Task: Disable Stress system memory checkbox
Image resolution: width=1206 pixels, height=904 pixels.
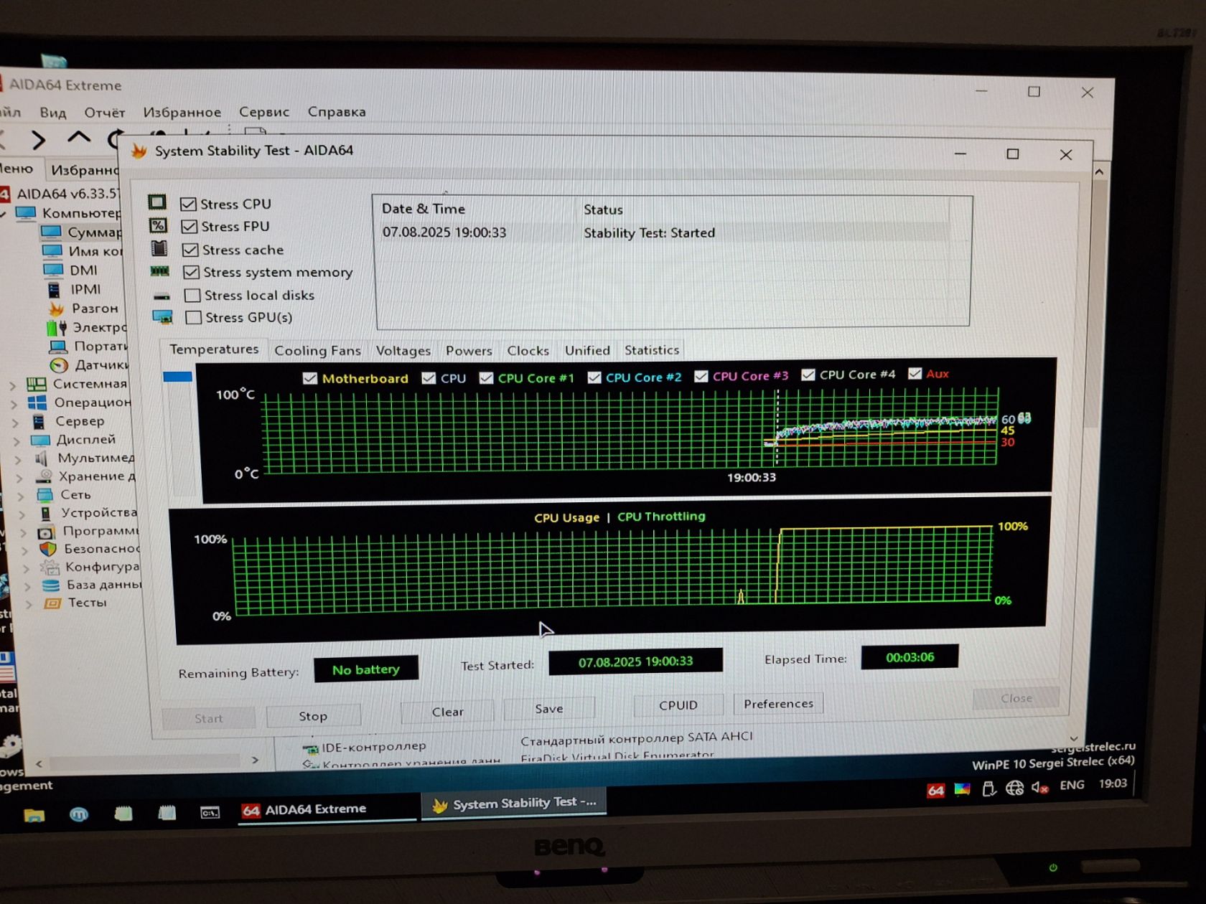Action: [191, 272]
